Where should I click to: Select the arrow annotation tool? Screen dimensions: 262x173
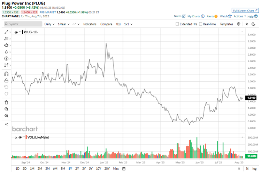[x=6, y=52]
